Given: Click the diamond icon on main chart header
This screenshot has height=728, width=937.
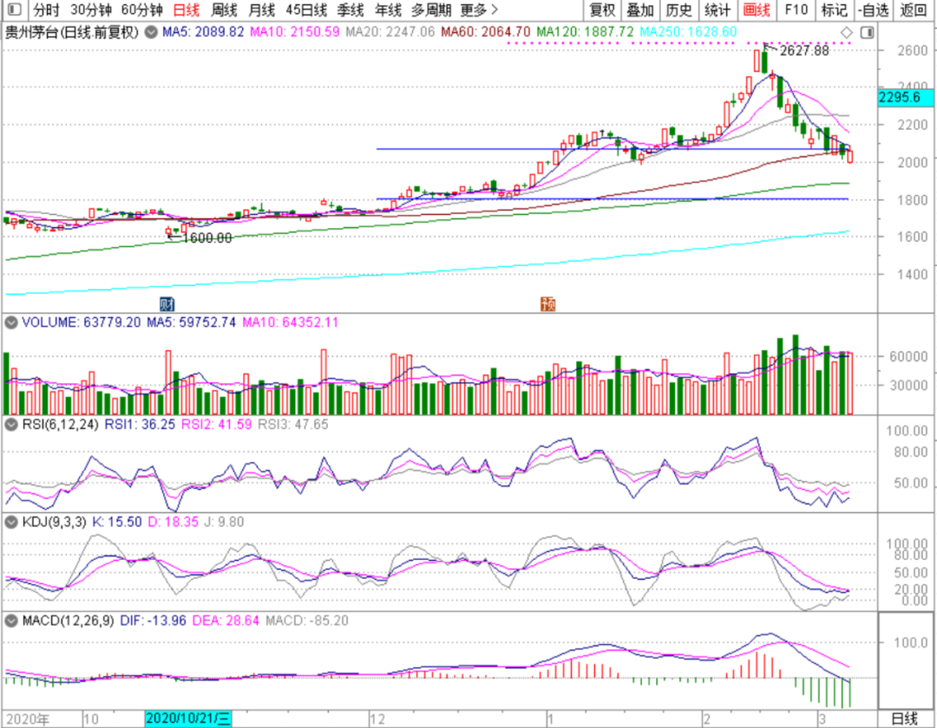Looking at the screenshot, I should pos(846,32).
